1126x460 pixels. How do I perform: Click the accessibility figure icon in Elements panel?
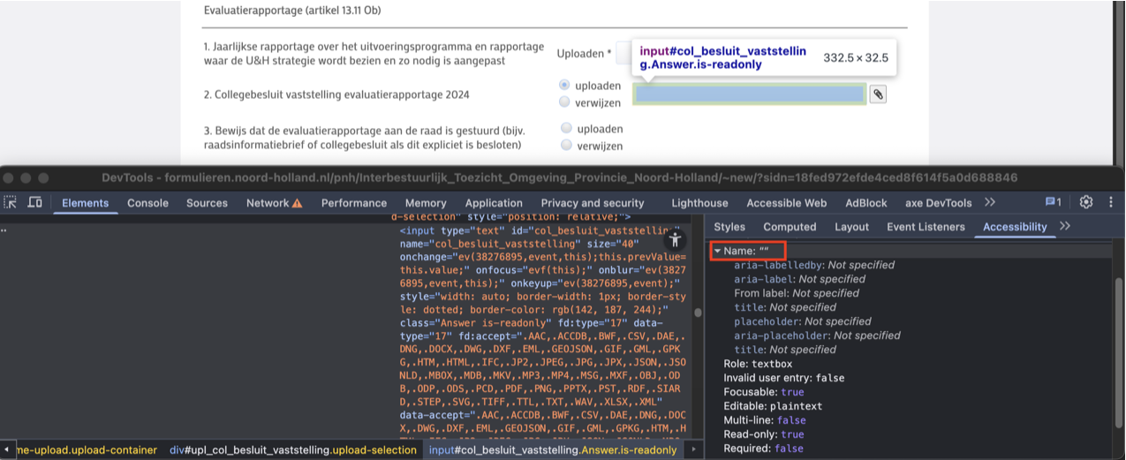pyautogui.click(x=676, y=239)
